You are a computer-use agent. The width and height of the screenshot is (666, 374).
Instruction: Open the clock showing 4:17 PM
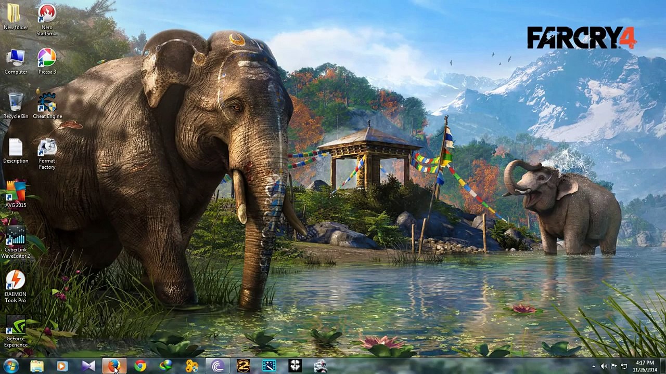click(645, 366)
